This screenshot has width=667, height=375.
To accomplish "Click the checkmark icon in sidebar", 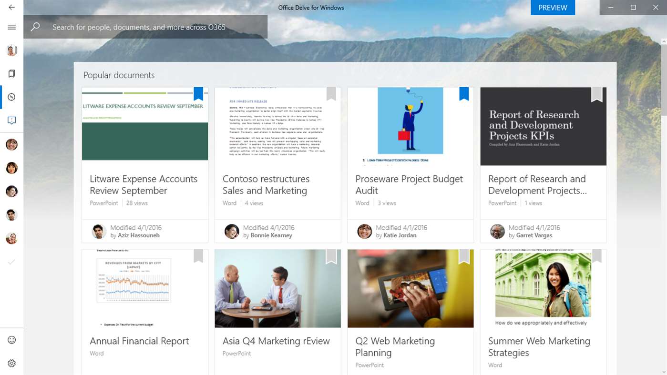I will tap(11, 262).
